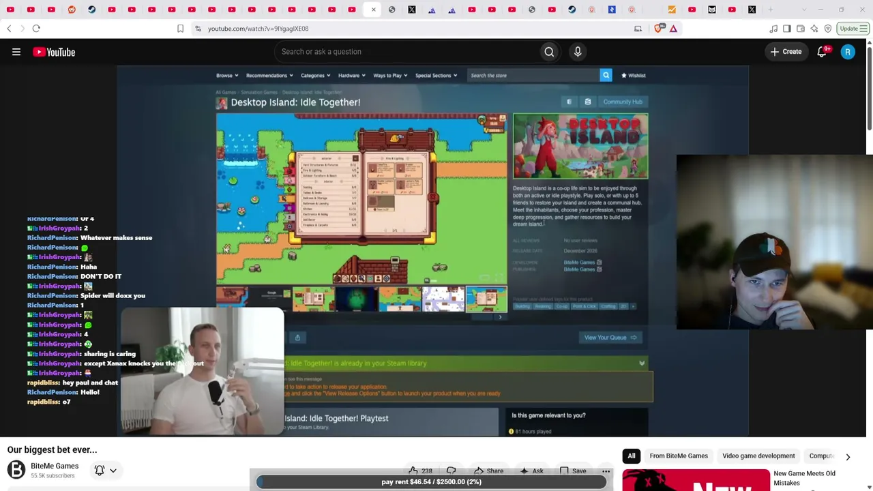Select the From BiteMe Games chip
Screen dimensions: 873x491
[679, 456]
